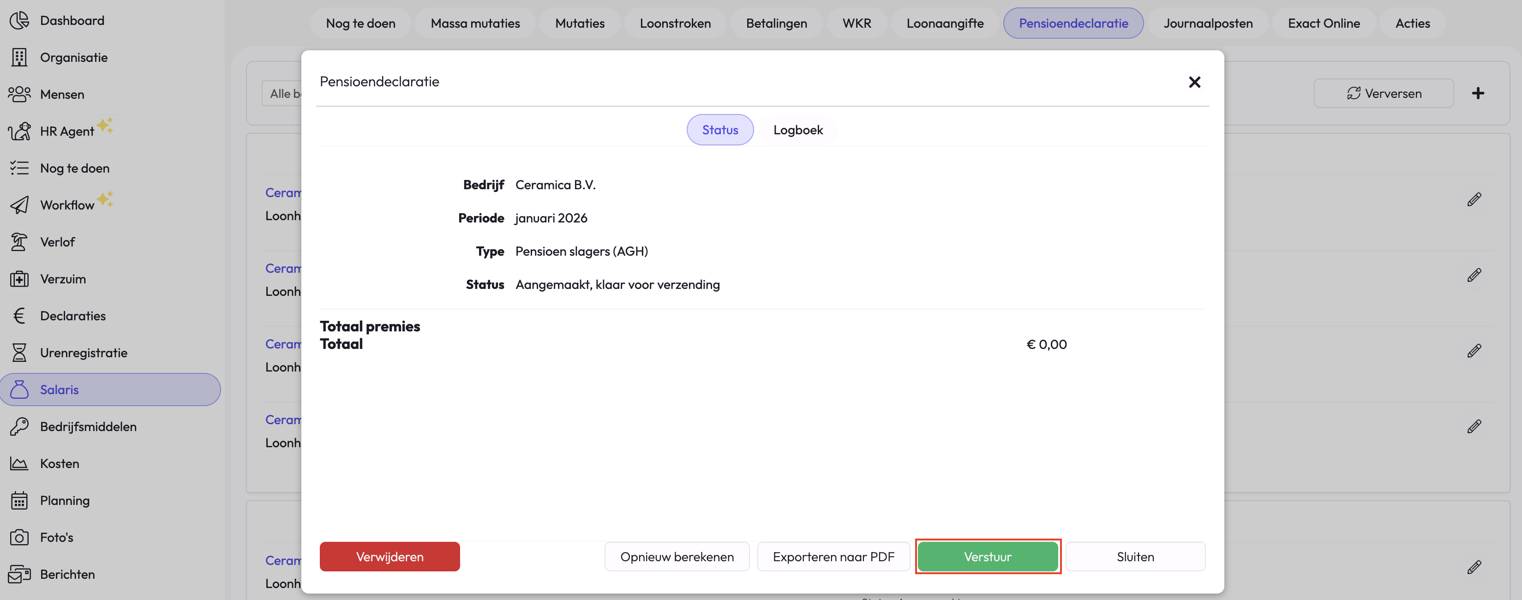Click the Mensen people icon
Screen dimensions: 1522x600
tap(19, 95)
